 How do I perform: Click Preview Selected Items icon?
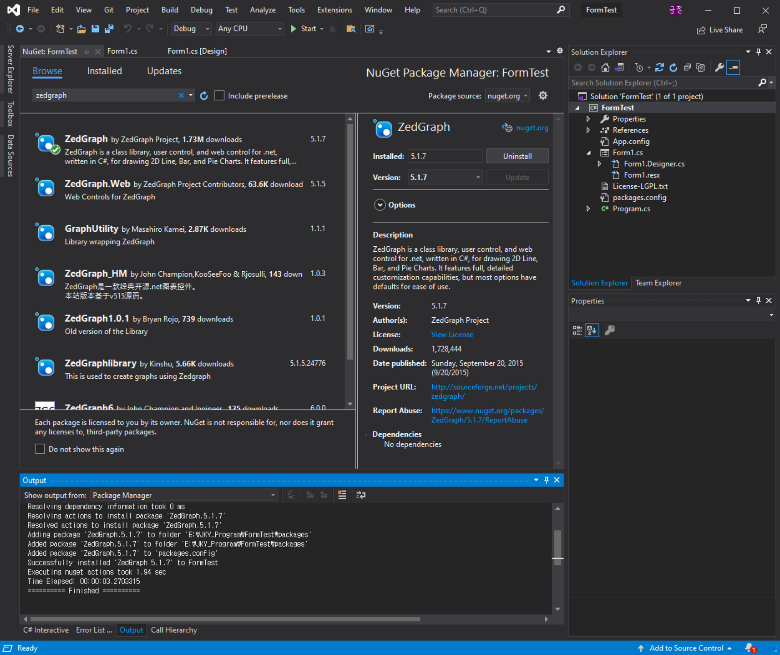click(733, 67)
